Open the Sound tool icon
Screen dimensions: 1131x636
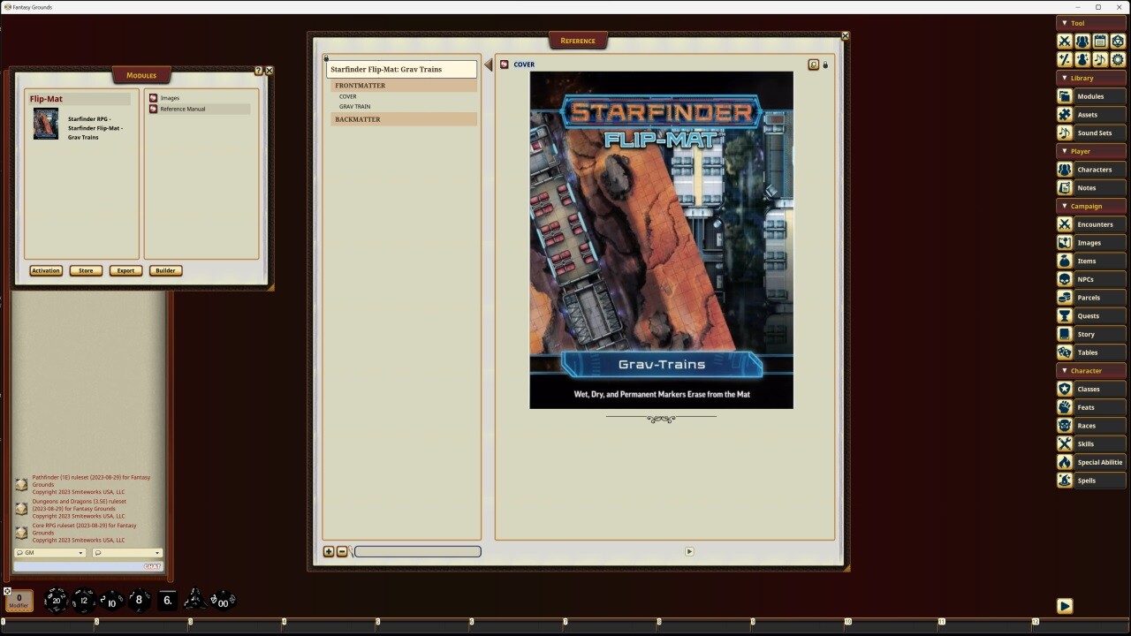click(1099, 59)
